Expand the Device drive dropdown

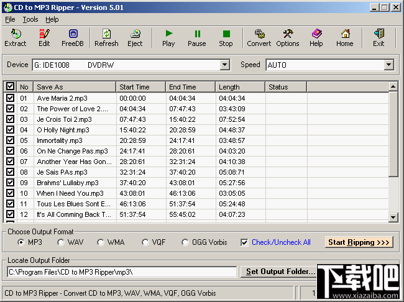click(224, 65)
